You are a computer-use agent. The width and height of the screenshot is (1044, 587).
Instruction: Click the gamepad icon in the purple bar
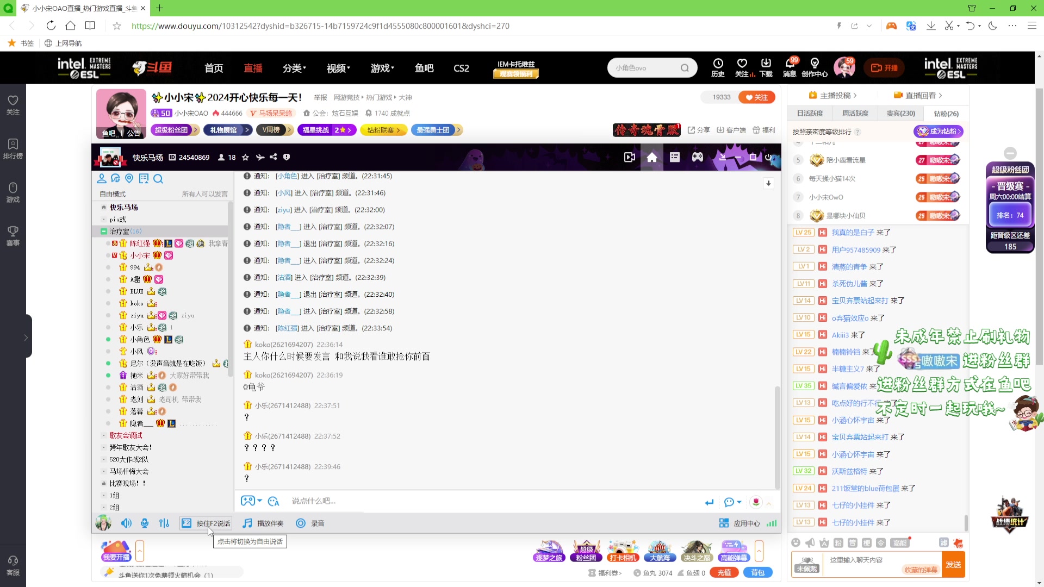[697, 158]
